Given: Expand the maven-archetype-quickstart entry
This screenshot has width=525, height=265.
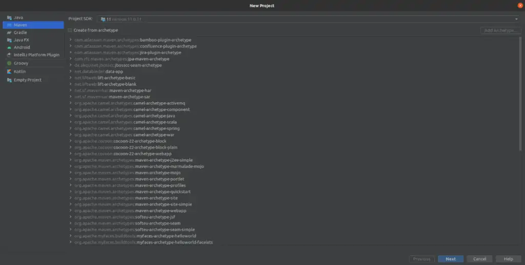Looking at the screenshot, I should pyautogui.click(x=71, y=192).
